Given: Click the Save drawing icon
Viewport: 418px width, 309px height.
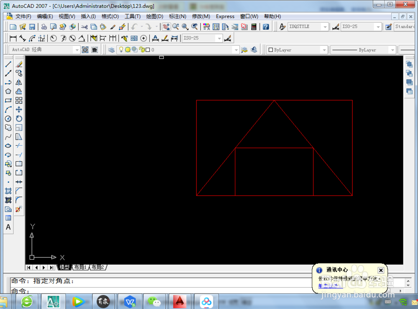Looking at the screenshot, I should tap(32, 27).
